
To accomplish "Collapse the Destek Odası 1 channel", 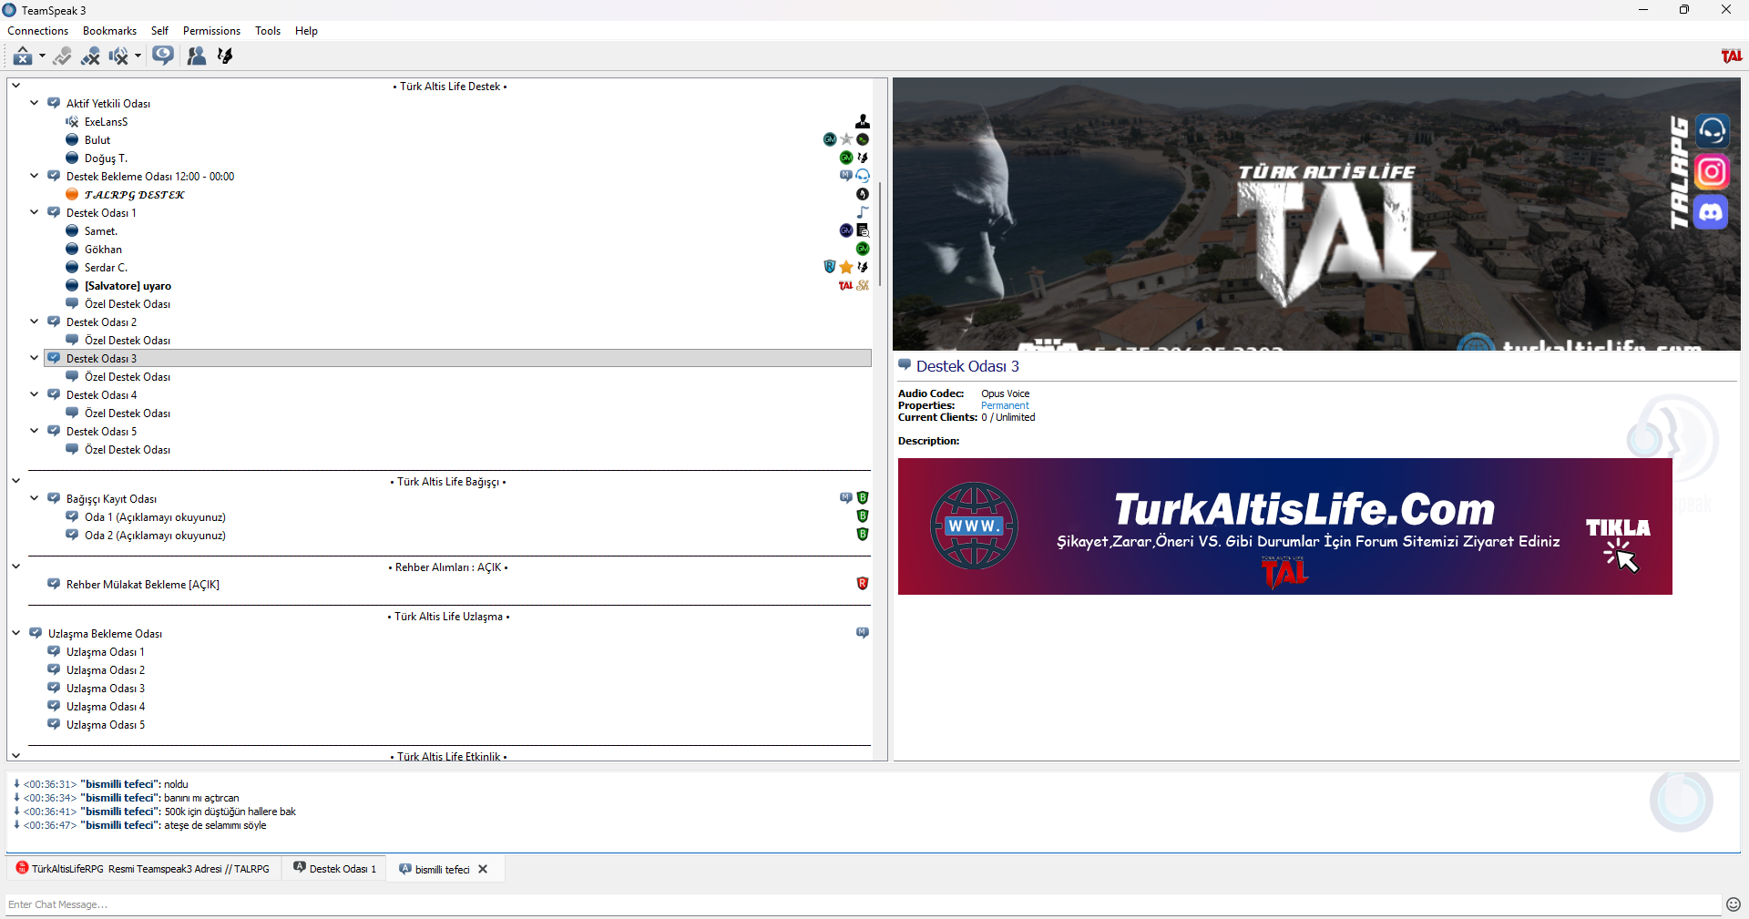I will coord(34,212).
